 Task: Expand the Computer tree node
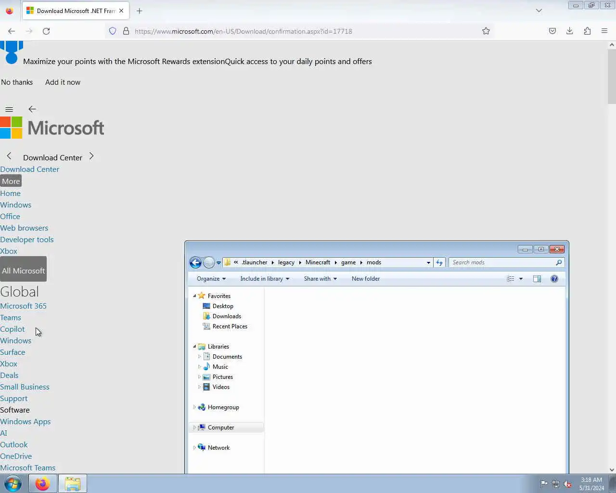pos(194,428)
